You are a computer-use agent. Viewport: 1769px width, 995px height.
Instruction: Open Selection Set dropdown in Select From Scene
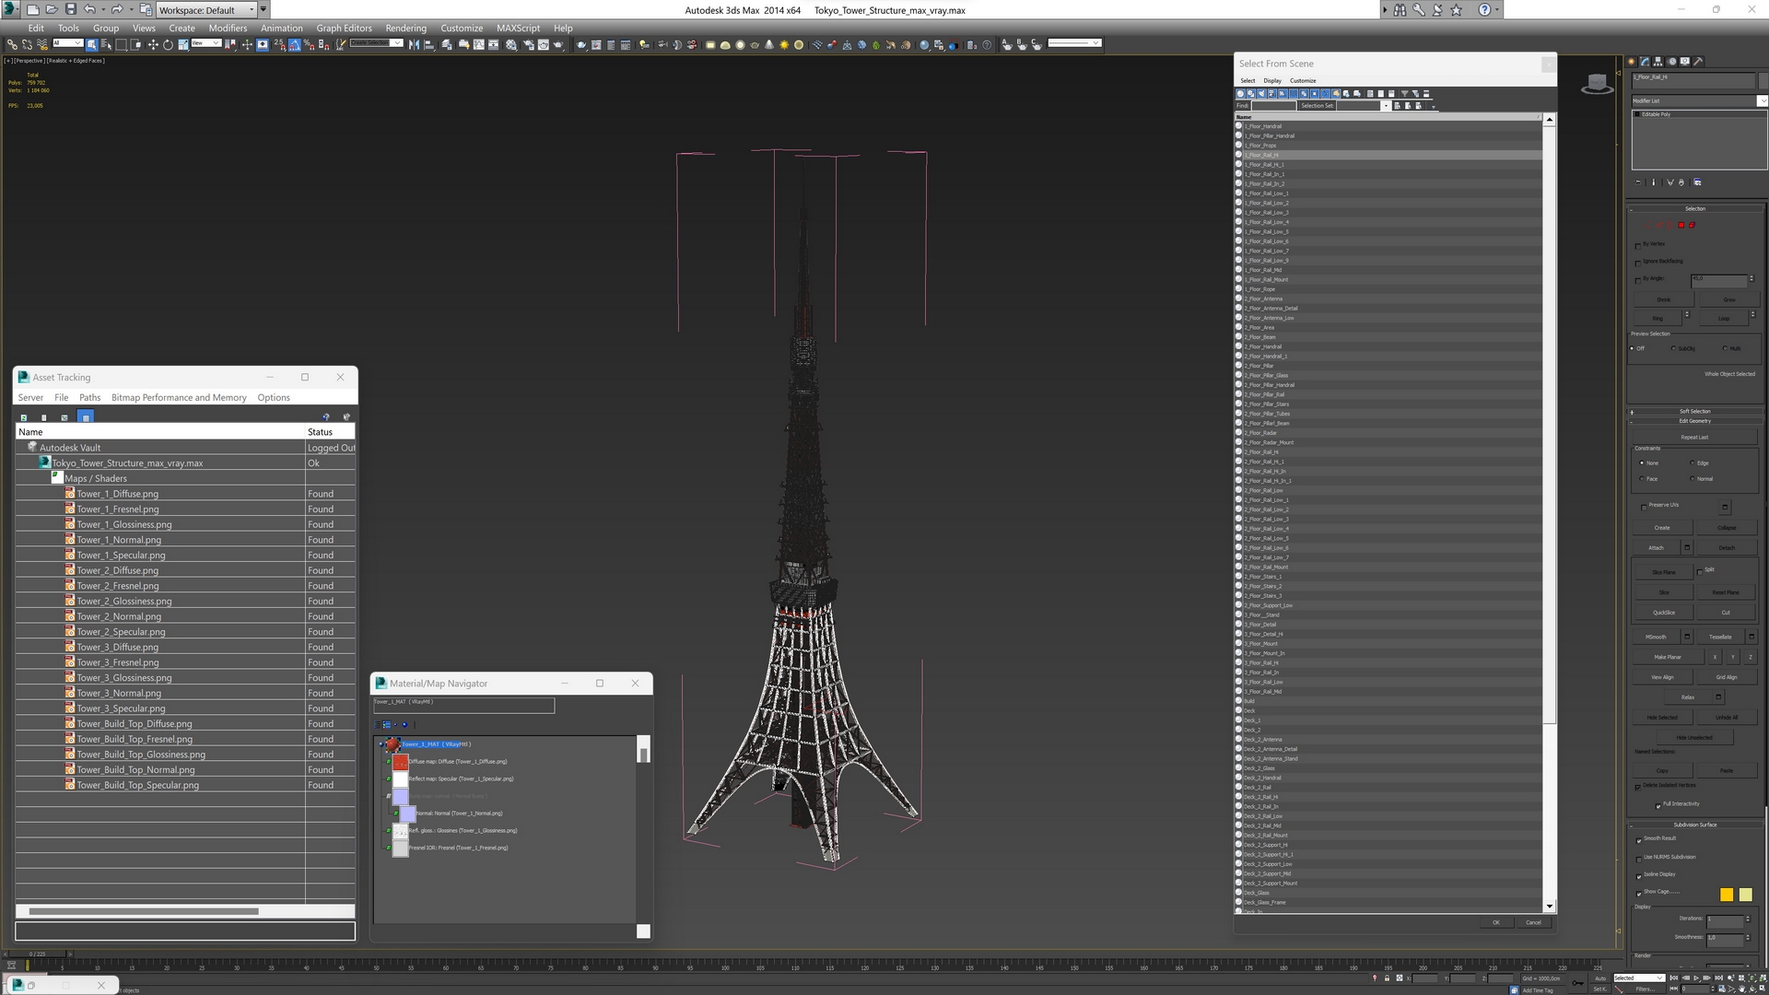[x=1386, y=106]
